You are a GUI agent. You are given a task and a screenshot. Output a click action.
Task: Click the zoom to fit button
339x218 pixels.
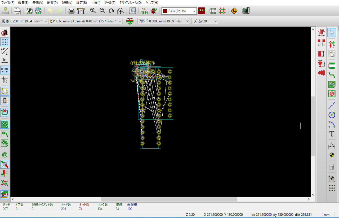click(121, 11)
